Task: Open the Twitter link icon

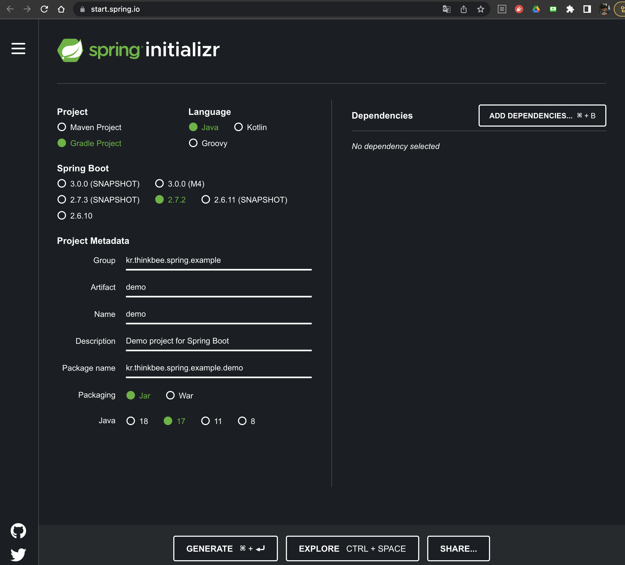Action: [x=18, y=554]
